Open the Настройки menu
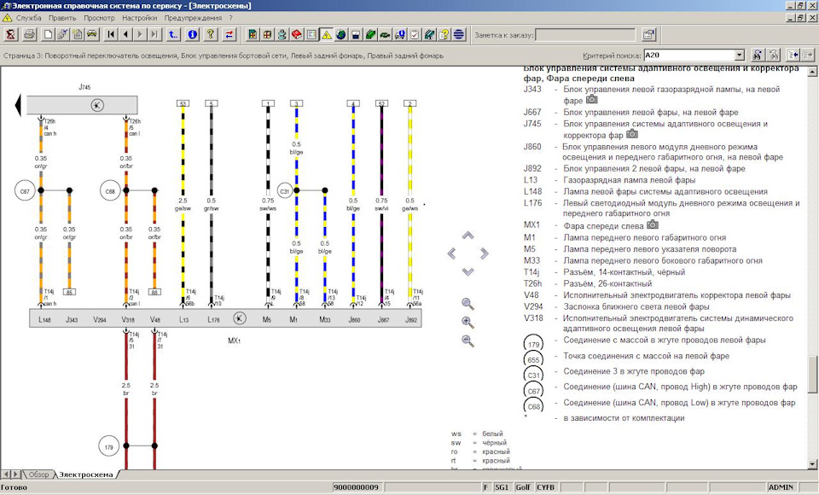This screenshot has width=819, height=495. click(x=139, y=18)
